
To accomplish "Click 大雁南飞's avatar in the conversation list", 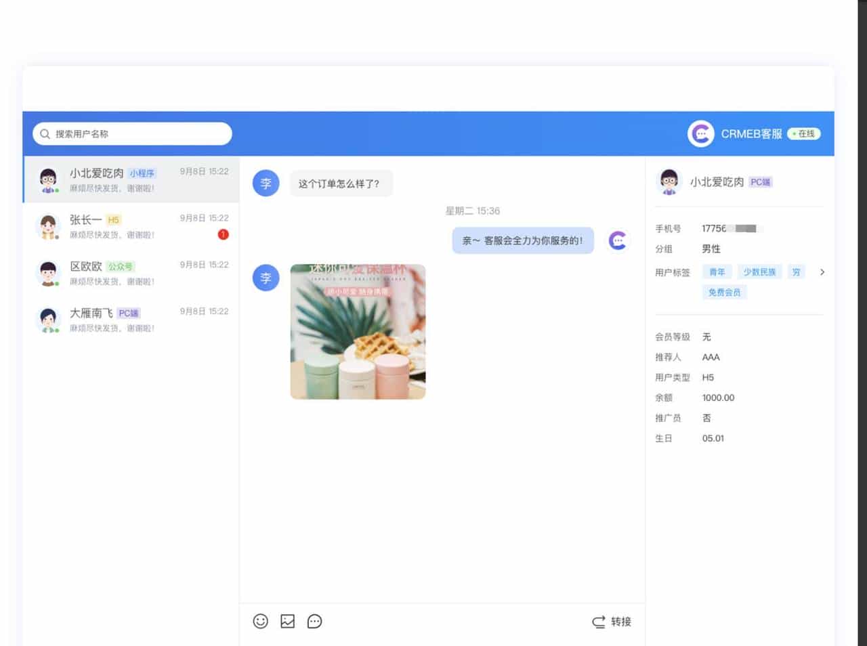I will click(x=47, y=320).
